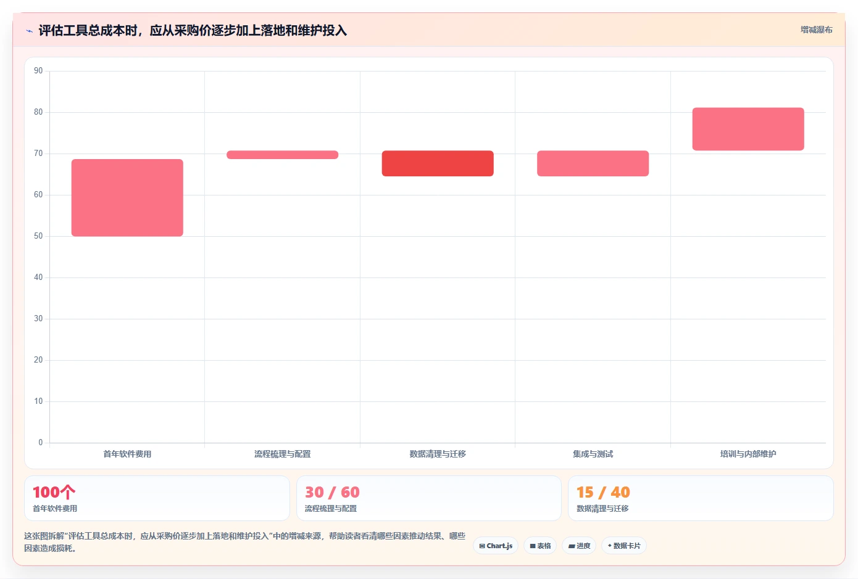Screen dimensions: 858x579
Task: Click the thin 流程梳理与配置 bar
Action: point(283,155)
